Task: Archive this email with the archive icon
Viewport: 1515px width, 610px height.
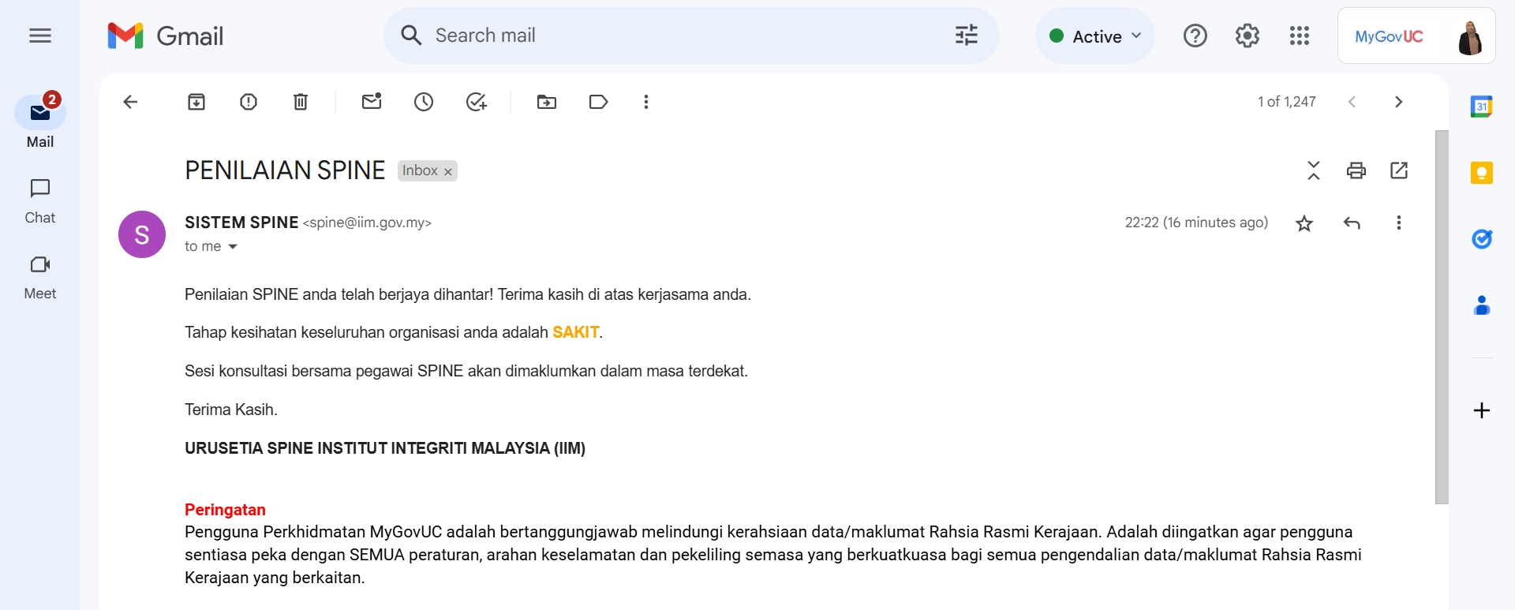Action: (196, 102)
